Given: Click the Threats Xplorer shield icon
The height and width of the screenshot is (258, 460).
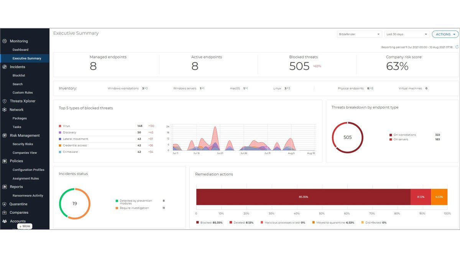Looking at the screenshot, I should click(x=5, y=101).
